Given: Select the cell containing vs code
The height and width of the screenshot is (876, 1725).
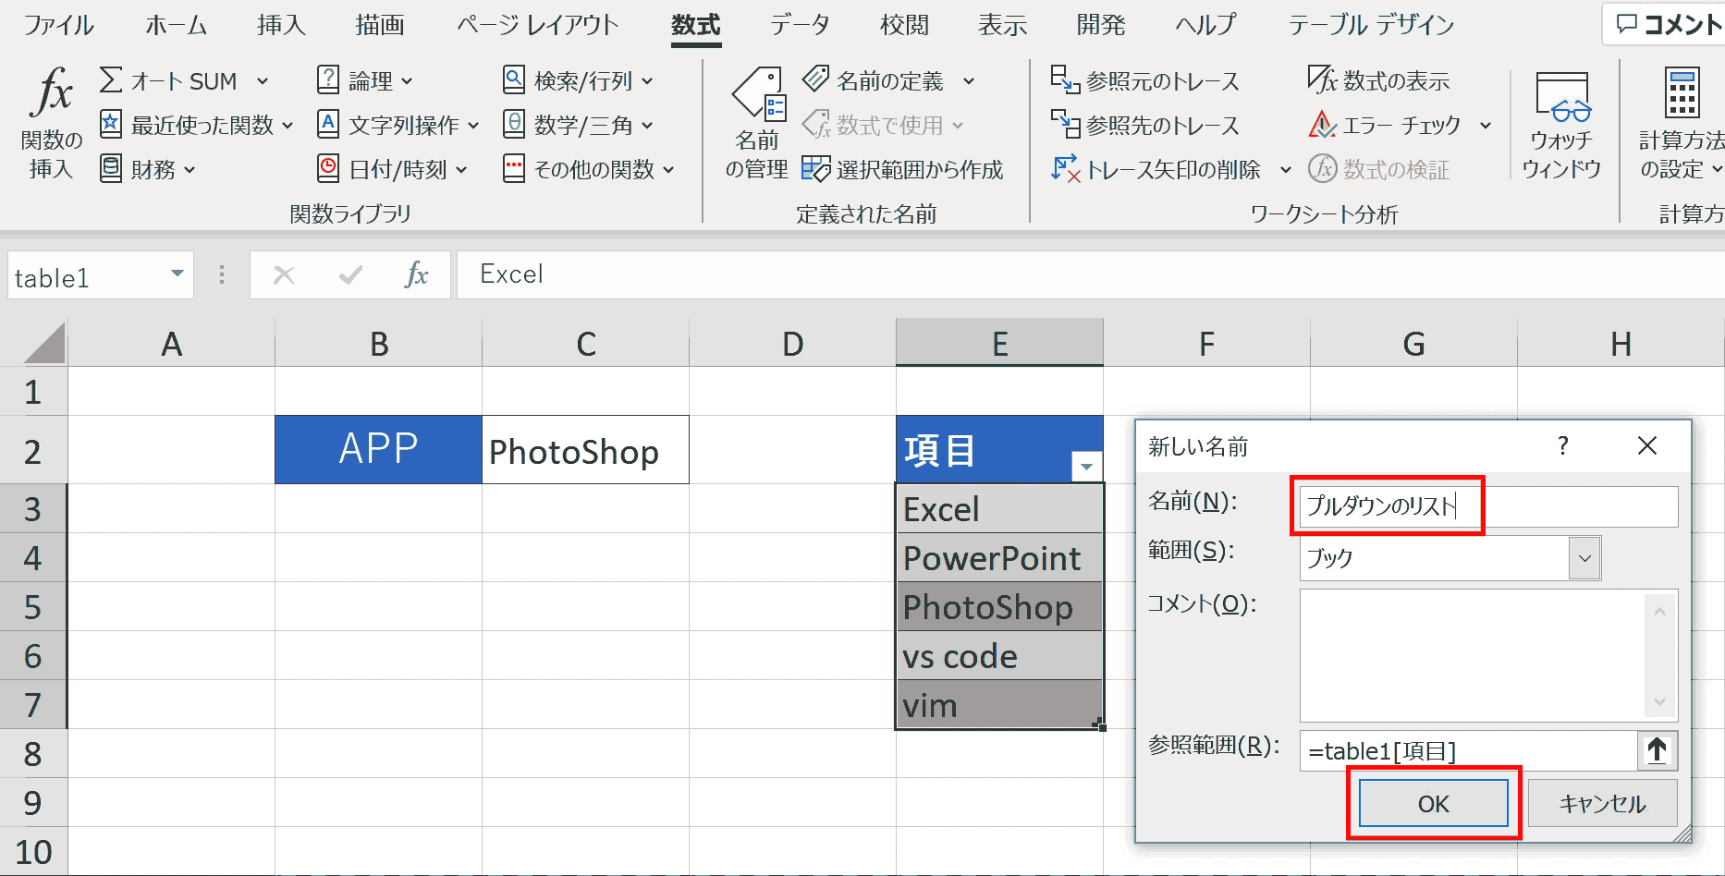Looking at the screenshot, I should tap(999, 656).
